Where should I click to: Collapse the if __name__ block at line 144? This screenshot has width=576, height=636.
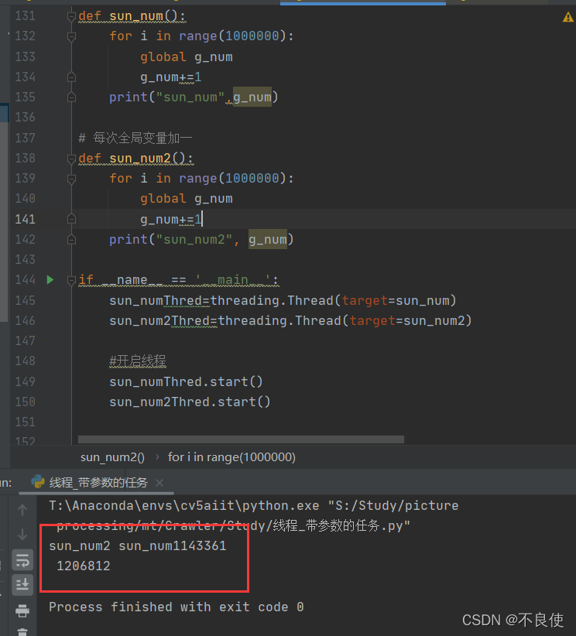71,280
